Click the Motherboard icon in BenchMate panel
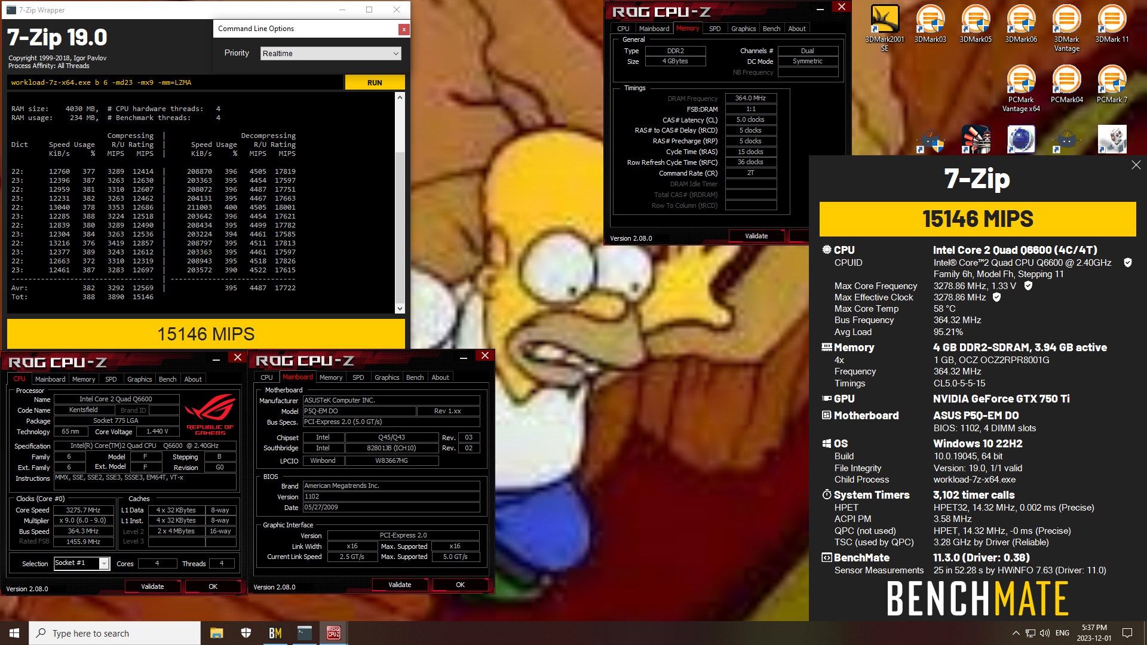 click(827, 415)
